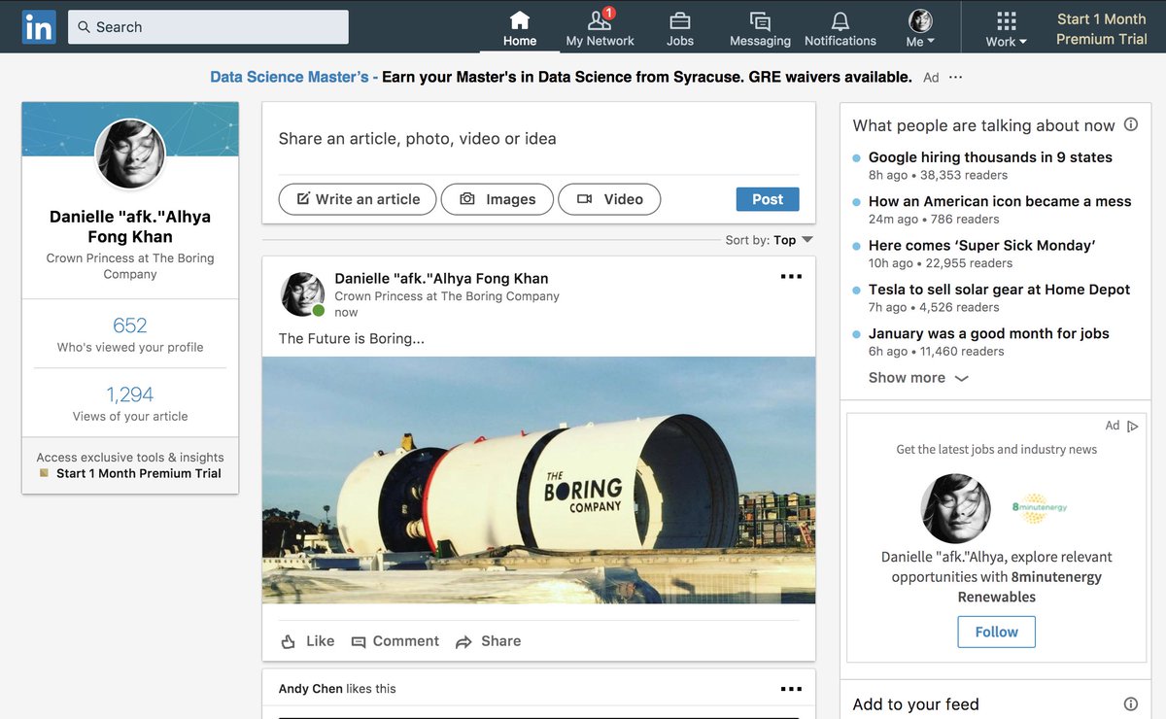This screenshot has height=719, width=1166.
Task: Click the Notifications tab label
Action: coord(840,41)
